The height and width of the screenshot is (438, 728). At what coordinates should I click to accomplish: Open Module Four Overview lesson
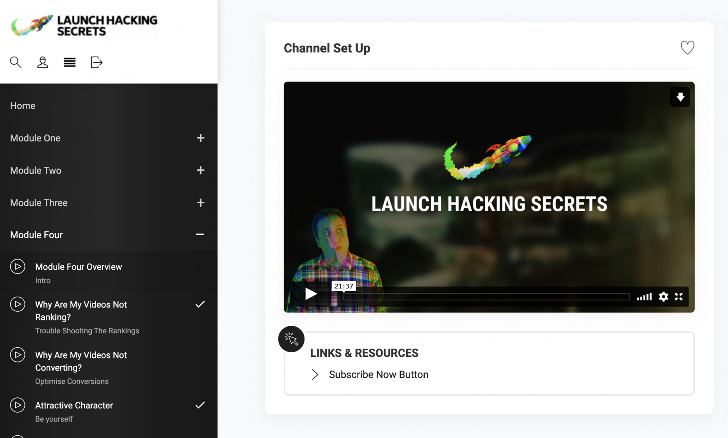click(x=78, y=267)
